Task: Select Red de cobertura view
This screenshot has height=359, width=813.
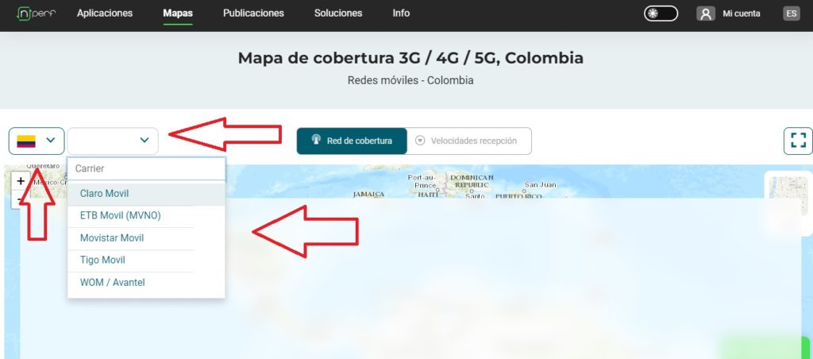Action: (x=352, y=141)
